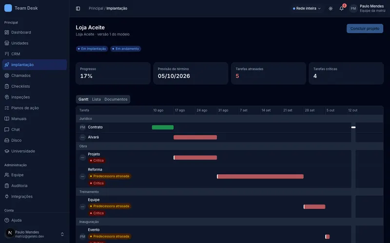Click the PM assignee avatar for Contrato
Screen dimensions: 390x243
82,127
